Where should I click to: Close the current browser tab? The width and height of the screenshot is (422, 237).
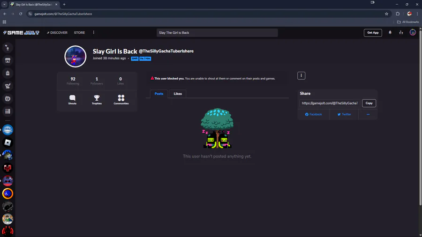[x=56, y=5]
